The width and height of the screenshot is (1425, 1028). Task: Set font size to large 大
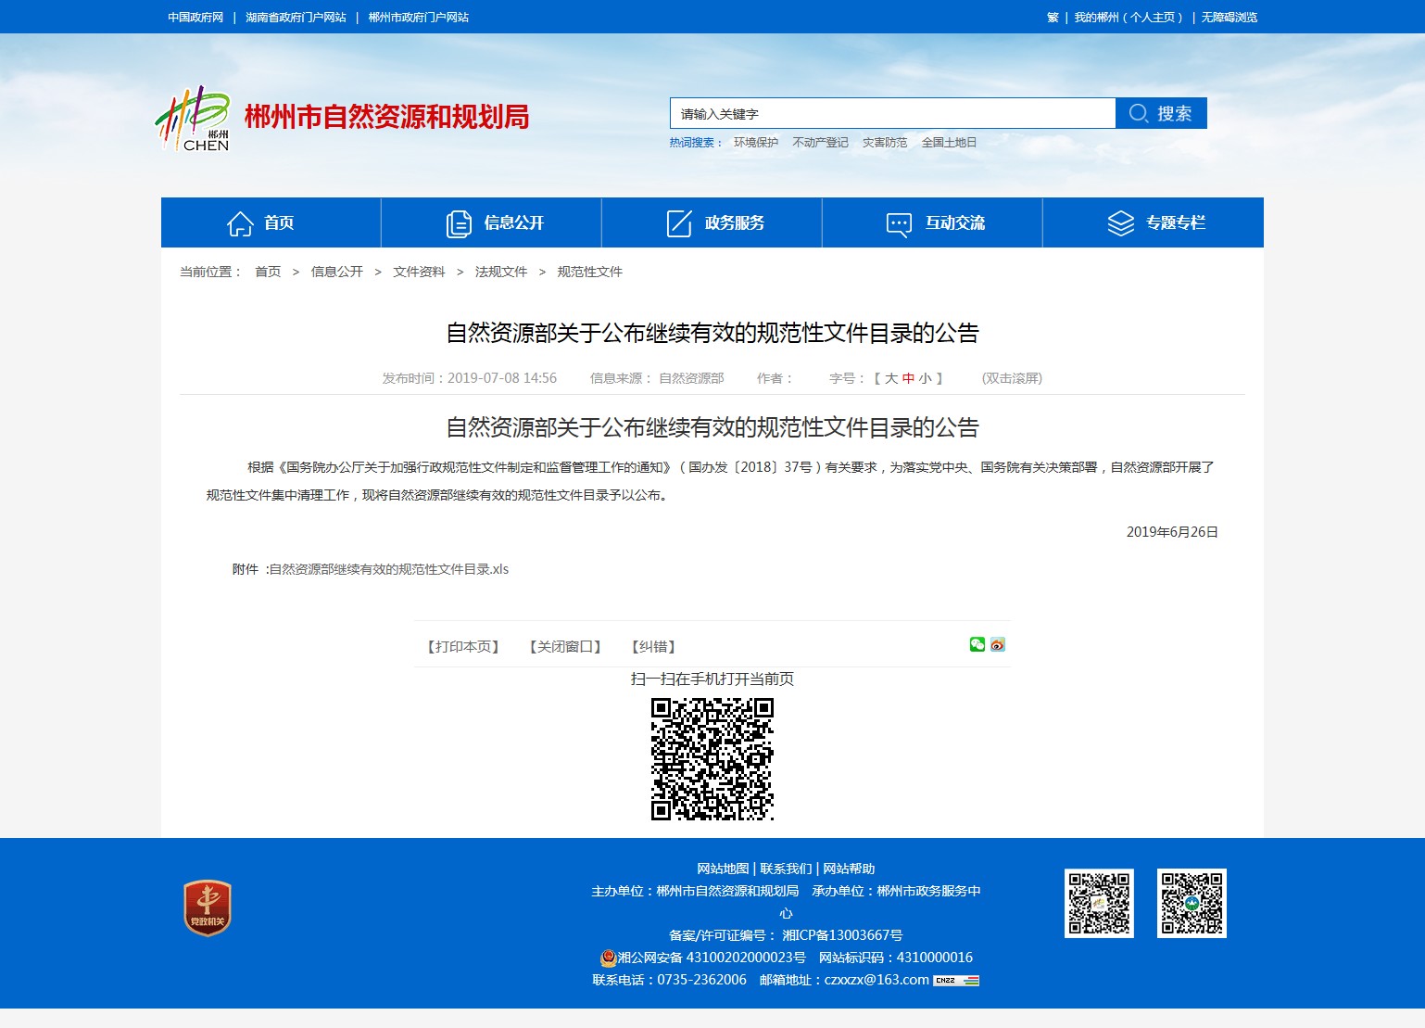coord(891,378)
